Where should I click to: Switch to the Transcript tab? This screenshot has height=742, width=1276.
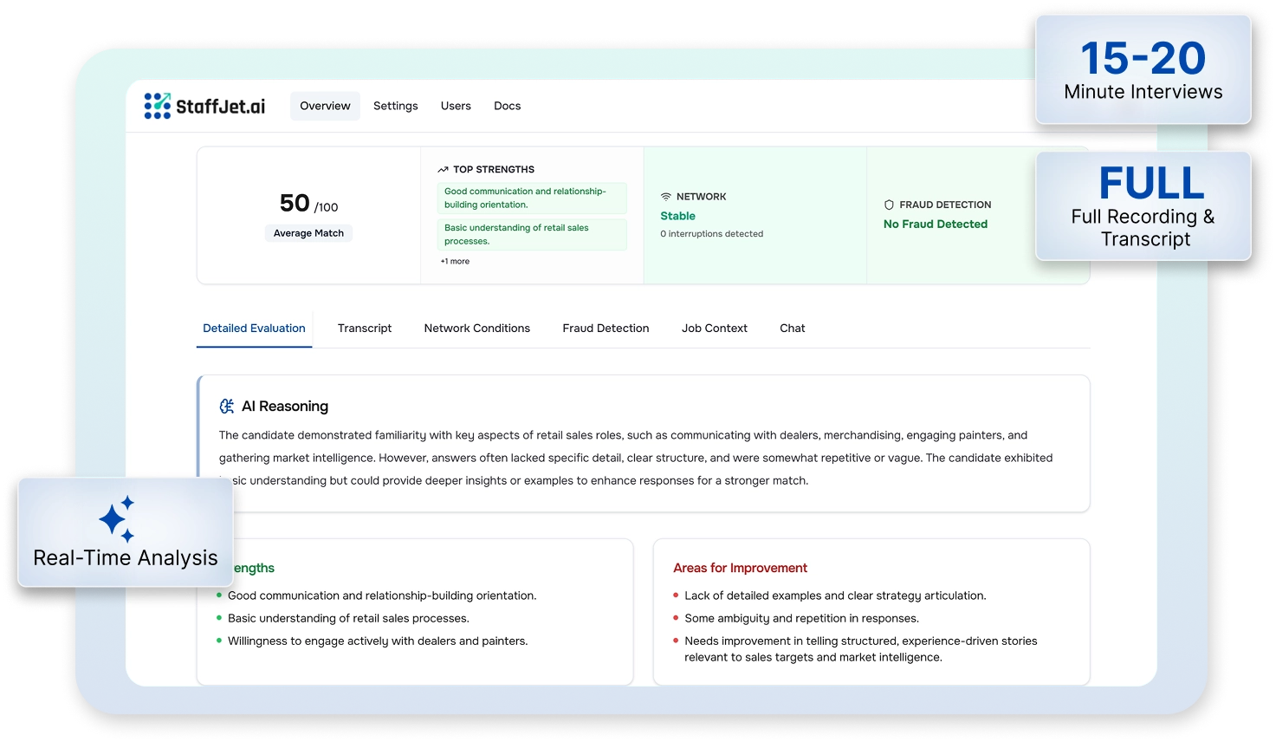pos(365,328)
